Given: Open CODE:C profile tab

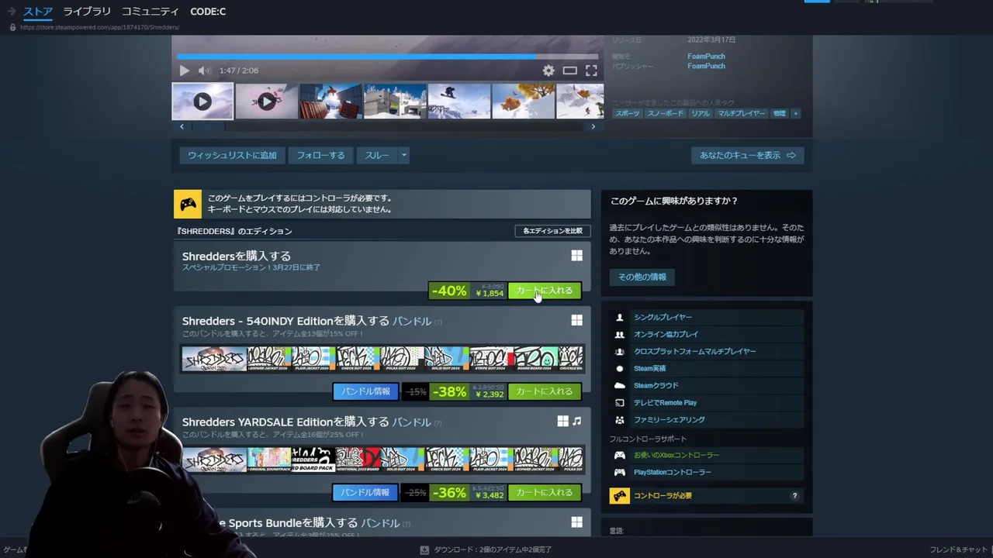Looking at the screenshot, I should [208, 12].
